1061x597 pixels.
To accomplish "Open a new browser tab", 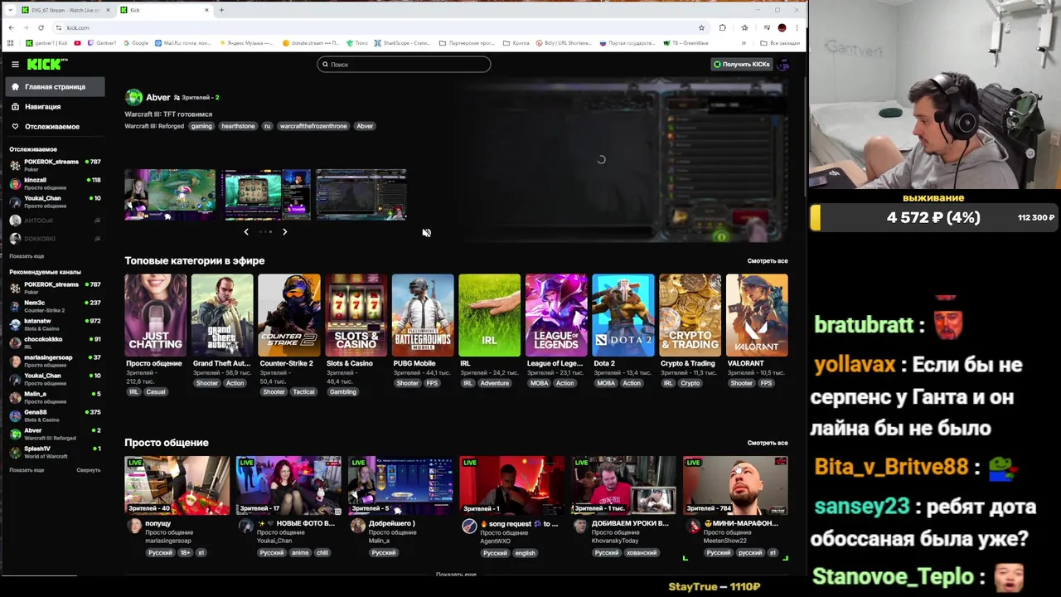I will pos(221,10).
